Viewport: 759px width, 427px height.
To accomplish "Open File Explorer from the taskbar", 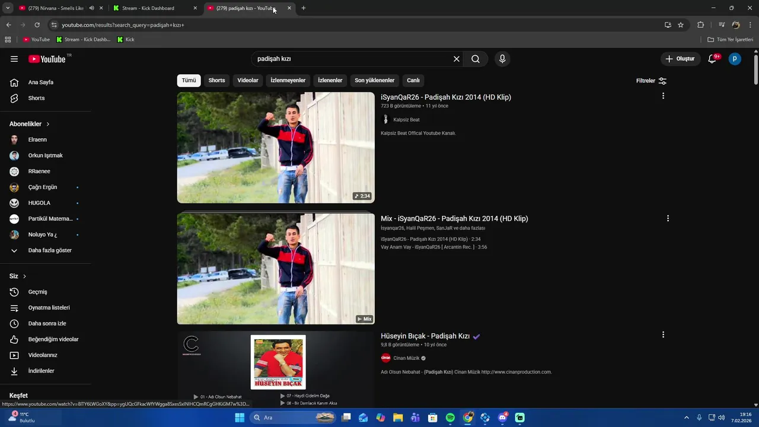I will pyautogui.click(x=398, y=418).
